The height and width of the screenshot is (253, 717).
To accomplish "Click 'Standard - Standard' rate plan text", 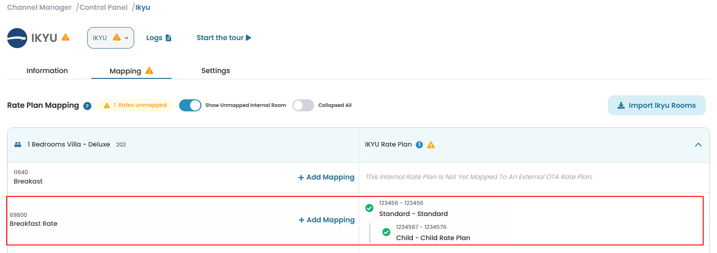I will 414,214.
